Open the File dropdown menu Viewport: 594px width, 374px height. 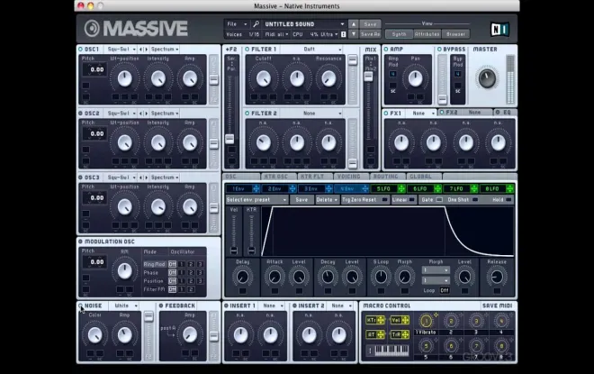pyautogui.click(x=237, y=24)
